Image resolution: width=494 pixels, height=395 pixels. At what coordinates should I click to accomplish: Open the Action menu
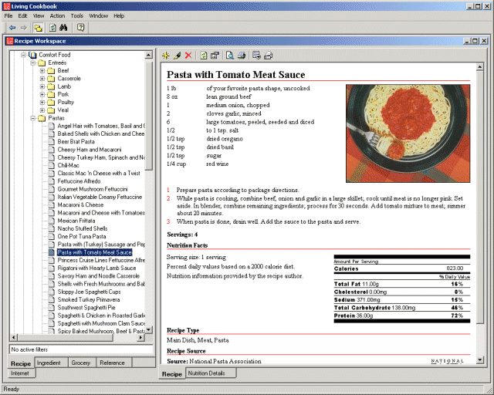coord(57,15)
